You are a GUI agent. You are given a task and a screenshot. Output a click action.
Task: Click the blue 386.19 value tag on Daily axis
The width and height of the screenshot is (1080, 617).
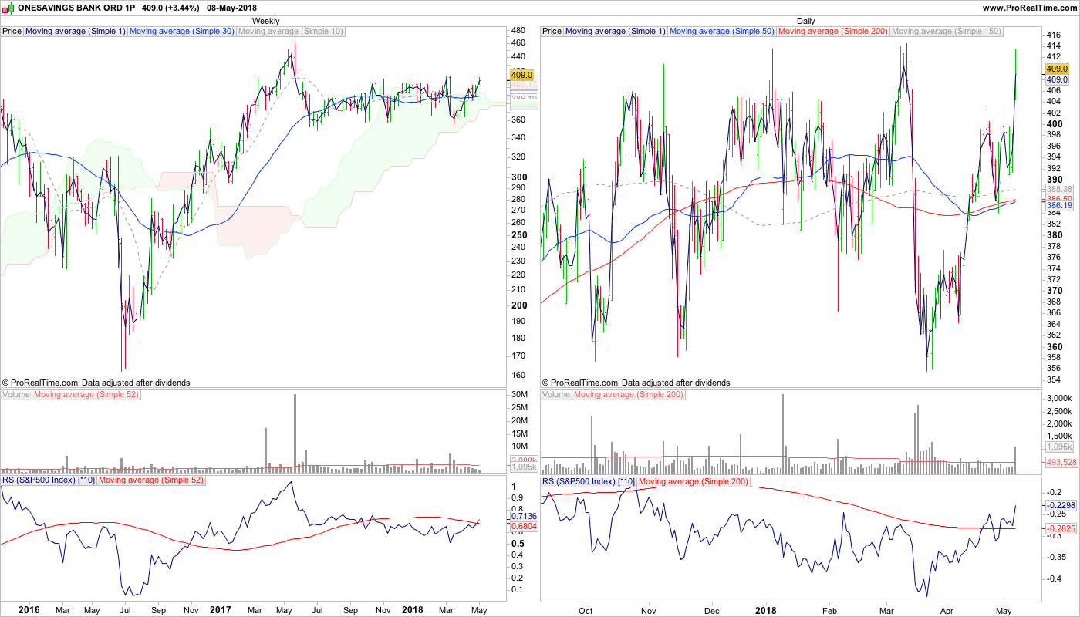(x=1058, y=206)
